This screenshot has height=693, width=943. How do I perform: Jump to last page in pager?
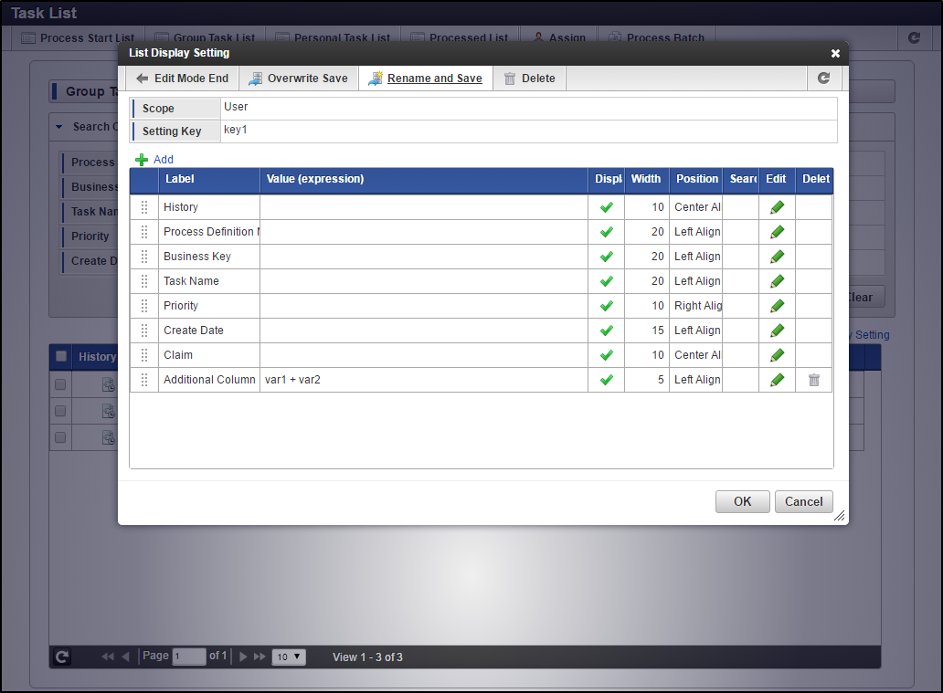pyautogui.click(x=260, y=657)
